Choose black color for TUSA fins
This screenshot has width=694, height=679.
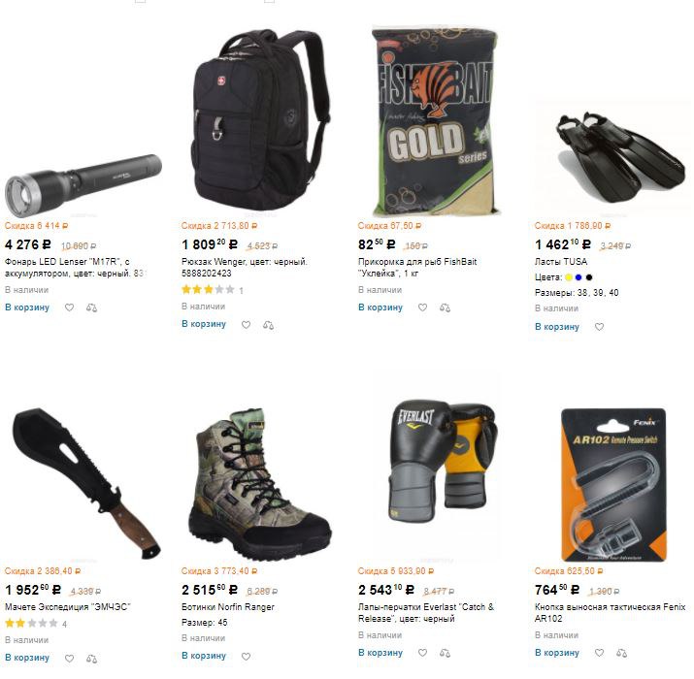(x=588, y=277)
